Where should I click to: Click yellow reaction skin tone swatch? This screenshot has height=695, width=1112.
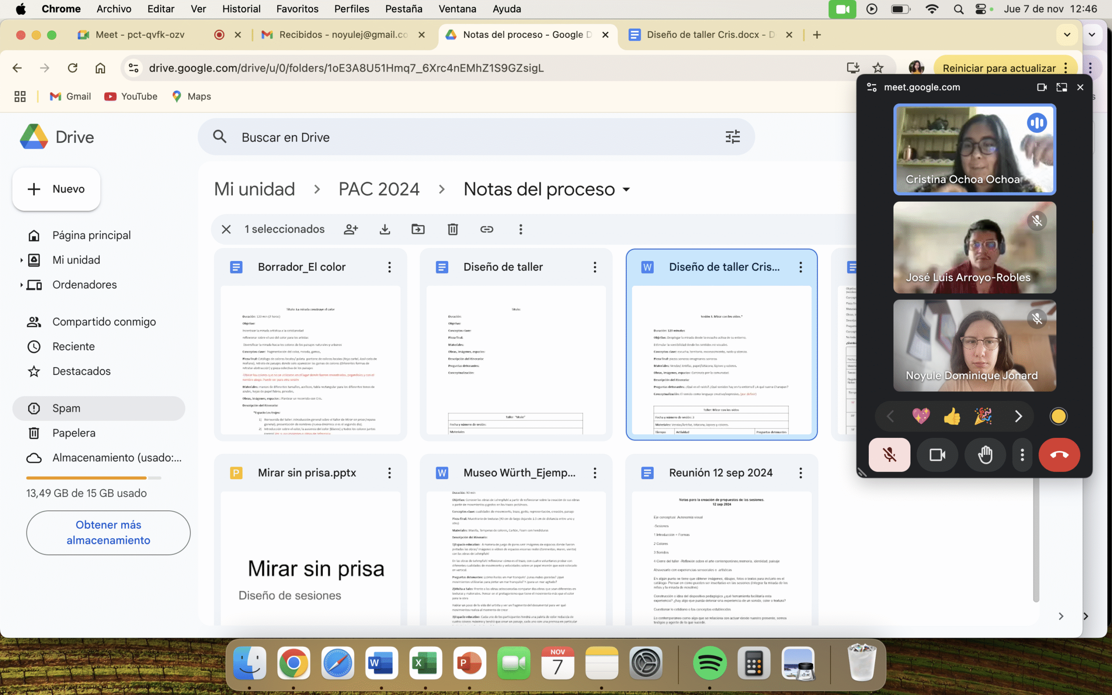pos(1058,417)
